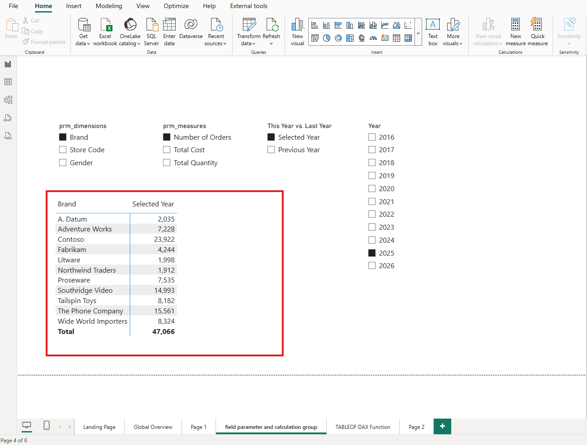Open the View ribbon tab
Screen dimensions: 587x445
143,6
